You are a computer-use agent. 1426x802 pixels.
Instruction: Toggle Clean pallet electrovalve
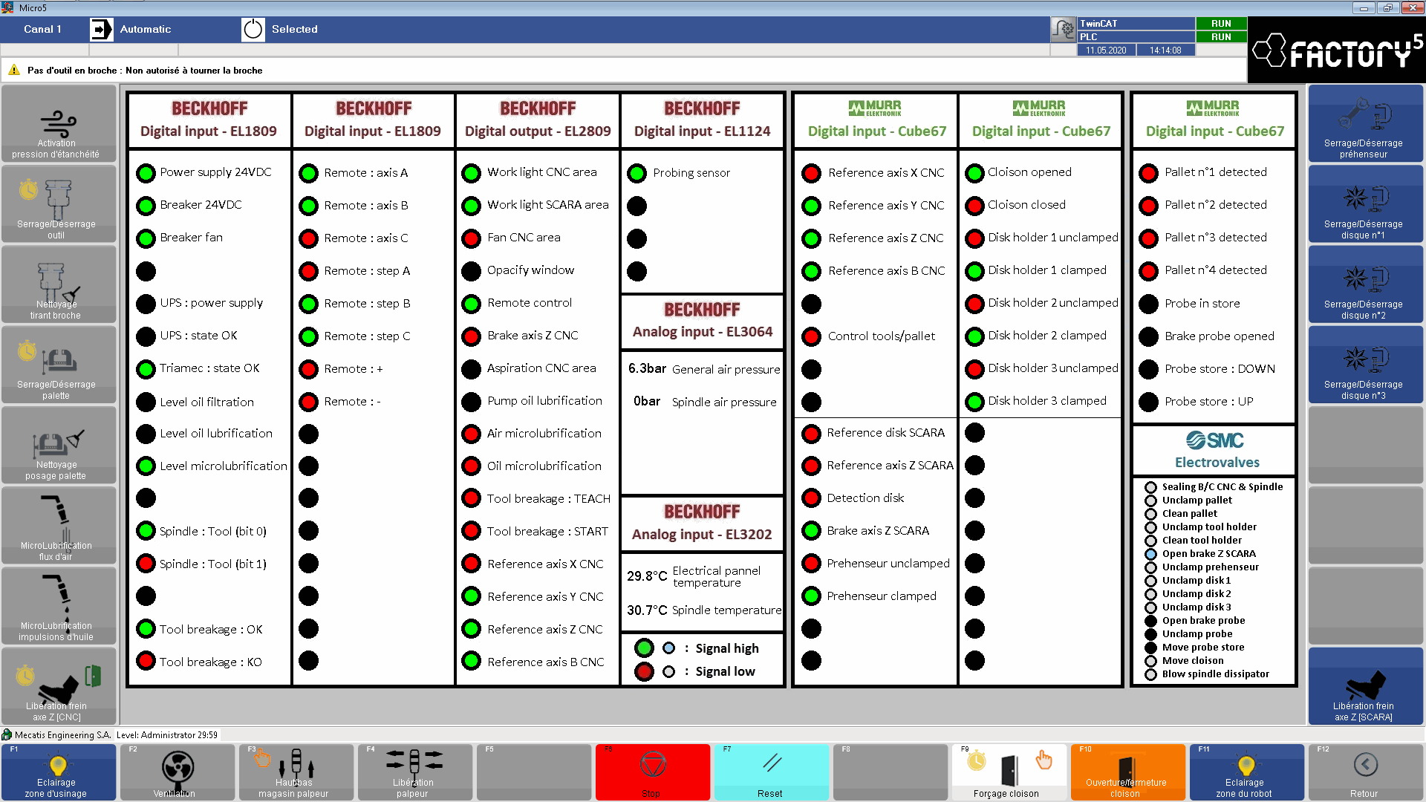pyautogui.click(x=1150, y=514)
